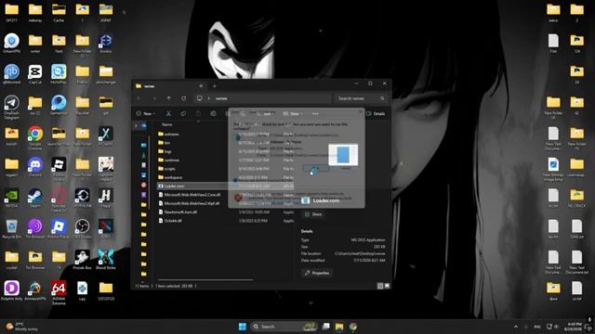Open CapCut desktop shortcut
Image resolution: width=595 pixels, height=334 pixels.
[x=35, y=74]
